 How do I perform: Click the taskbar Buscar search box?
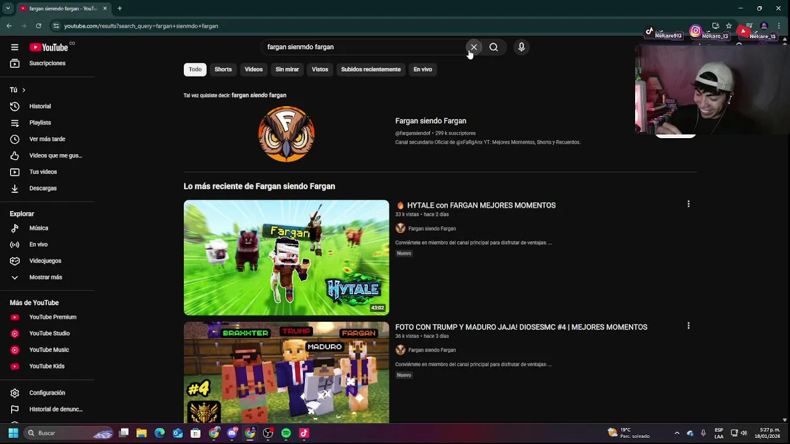(69, 433)
